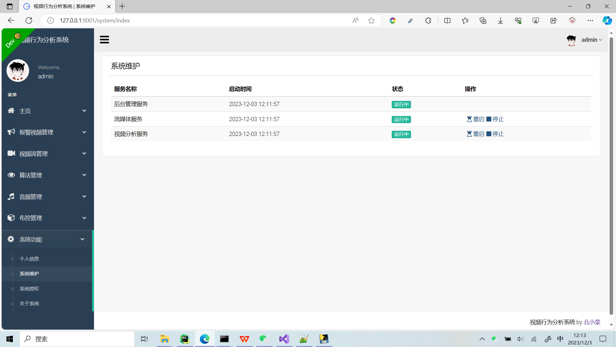Image resolution: width=616 pixels, height=347 pixels.
Task: Open 个人信息 submenu item
Action: coord(29,259)
